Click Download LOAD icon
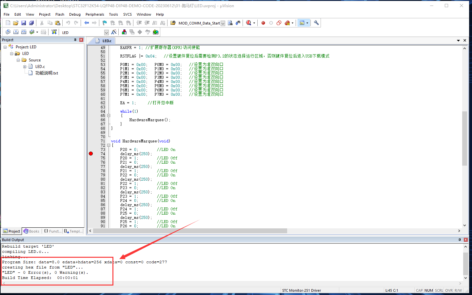The image size is (472, 295). tap(54, 32)
